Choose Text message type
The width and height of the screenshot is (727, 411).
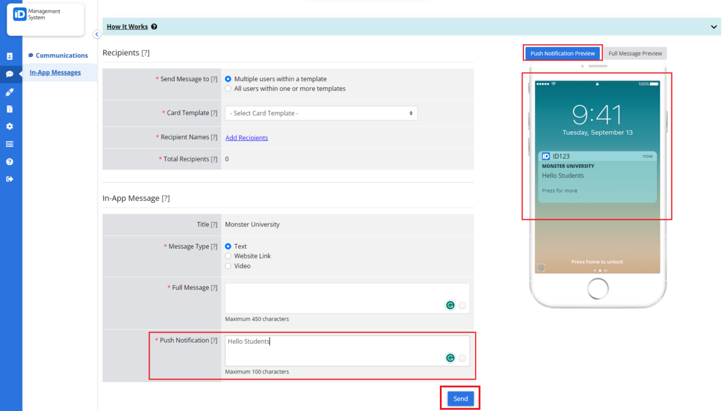[x=228, y=246]
